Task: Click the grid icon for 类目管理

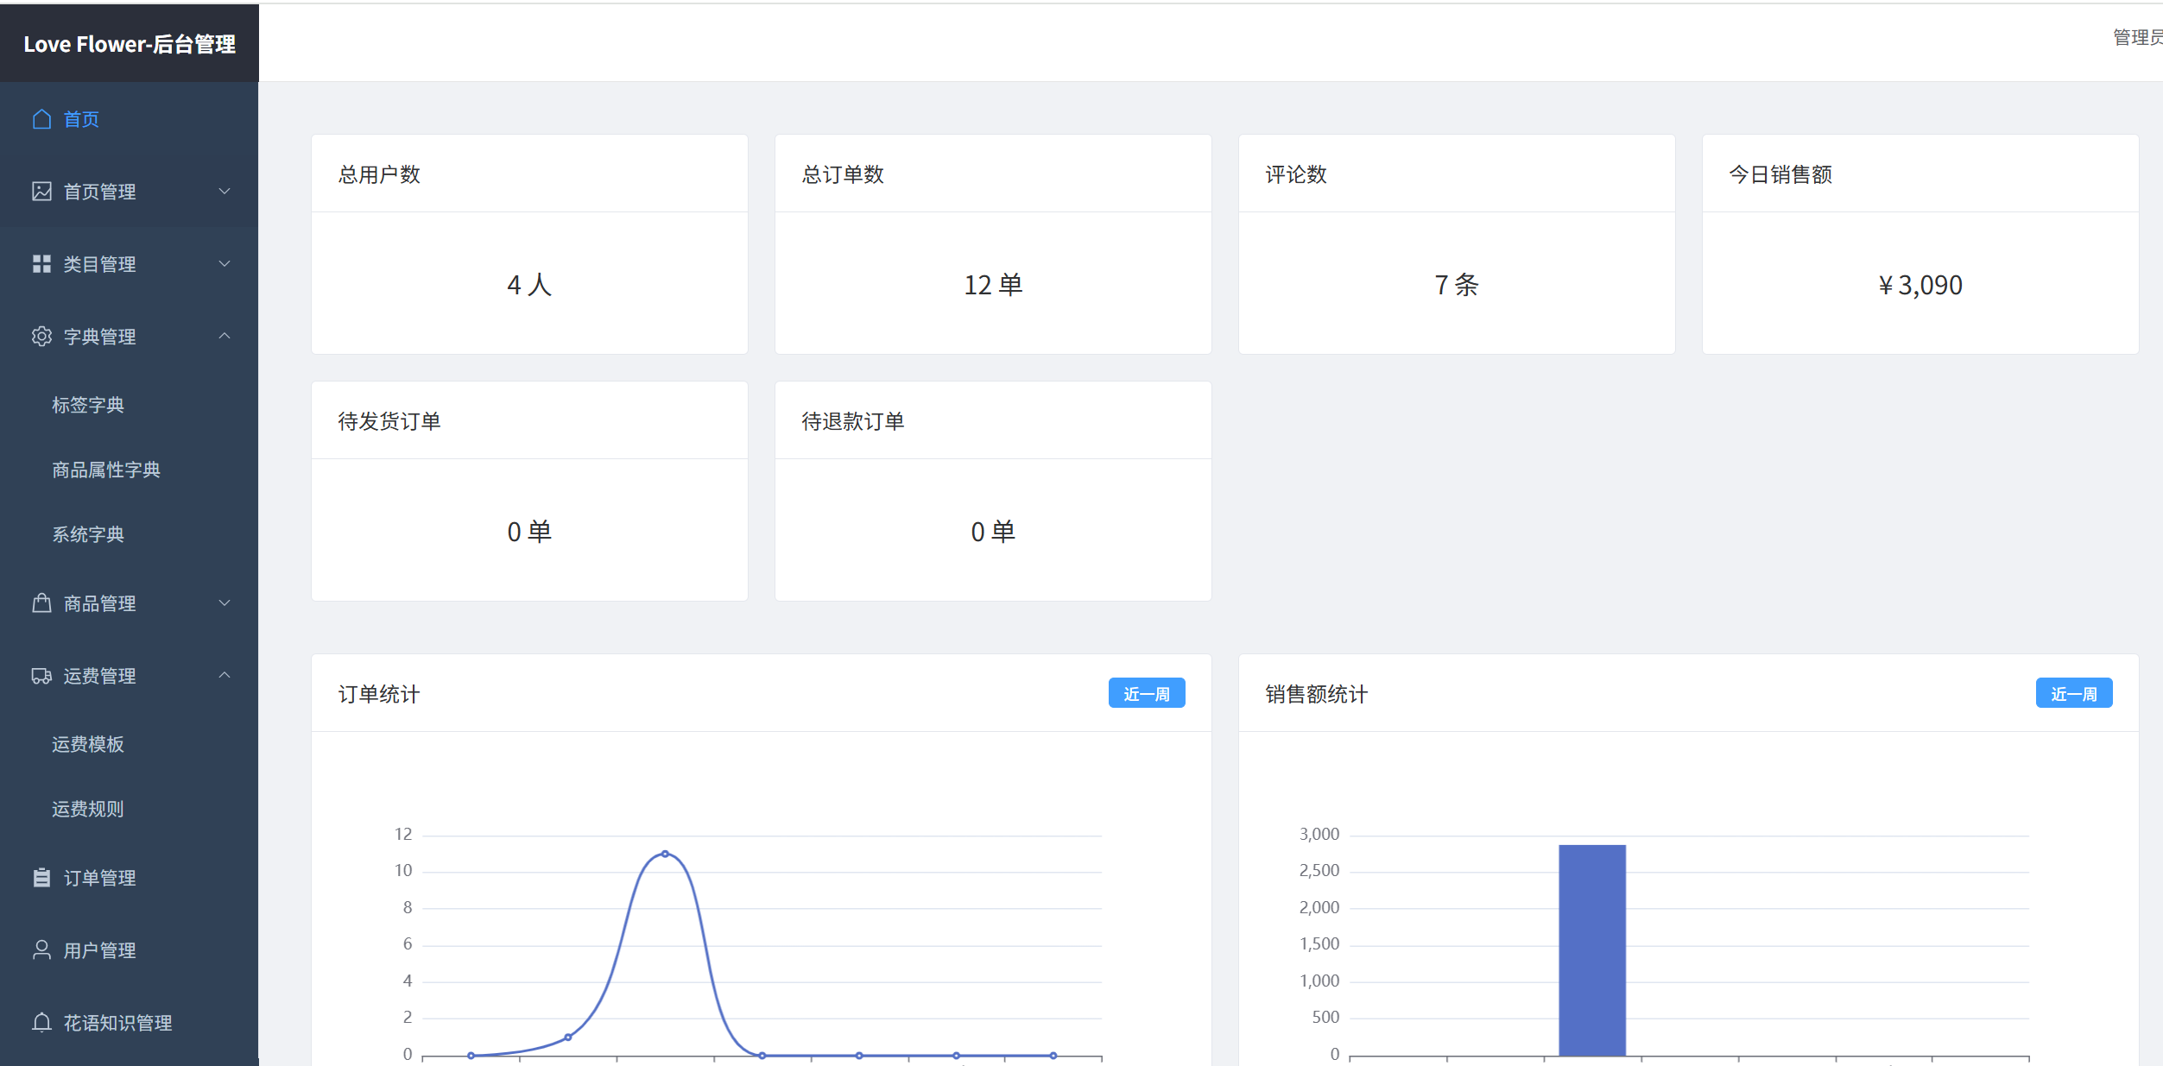Action: (x=41, y=264)
